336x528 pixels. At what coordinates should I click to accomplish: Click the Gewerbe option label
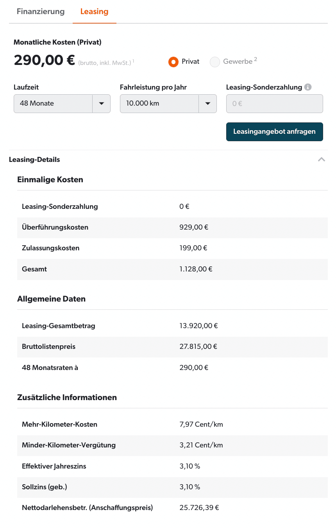238,62
